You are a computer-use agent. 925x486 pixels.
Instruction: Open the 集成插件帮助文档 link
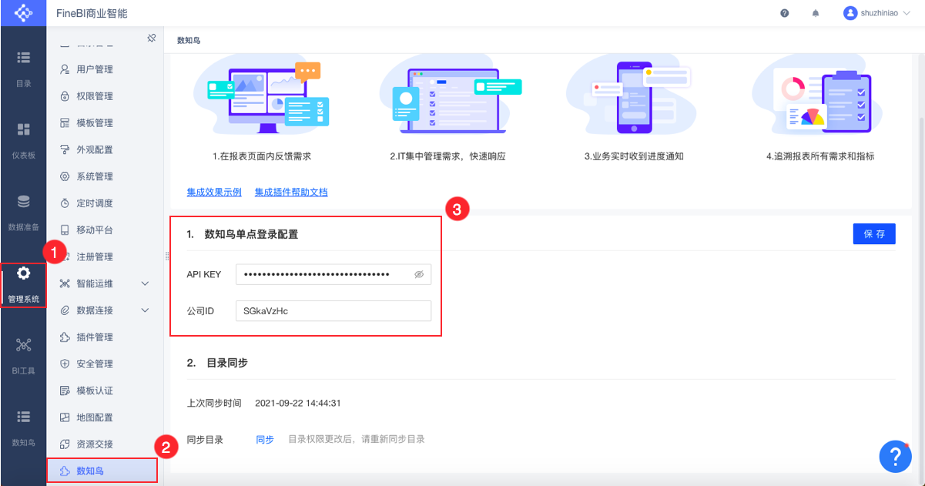[291, 192]
